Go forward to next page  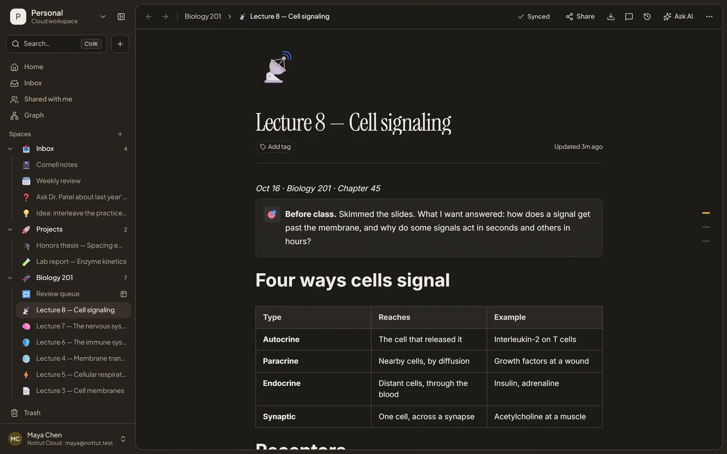coord(165,17)
